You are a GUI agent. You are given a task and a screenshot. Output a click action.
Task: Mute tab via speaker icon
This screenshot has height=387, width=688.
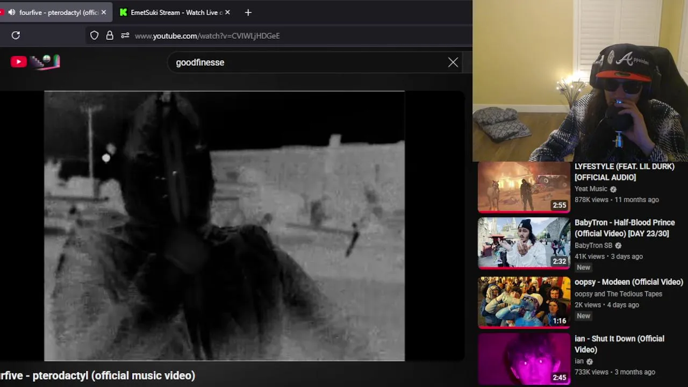click(x=12, y=12)
